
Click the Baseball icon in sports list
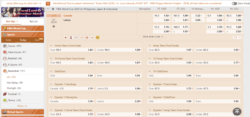pos(5,58)
